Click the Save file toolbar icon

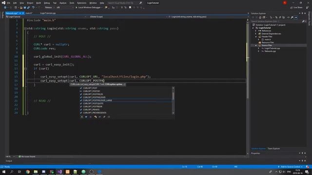pos(25,8)
